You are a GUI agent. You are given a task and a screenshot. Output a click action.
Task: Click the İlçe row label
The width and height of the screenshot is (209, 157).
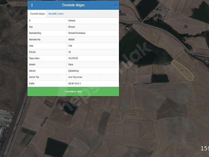pyautogui.click(x=31, y=27)
